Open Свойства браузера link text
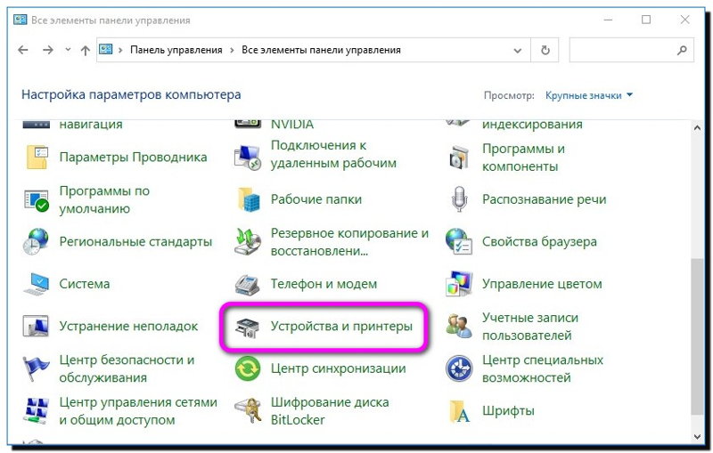 coord(539,242)
